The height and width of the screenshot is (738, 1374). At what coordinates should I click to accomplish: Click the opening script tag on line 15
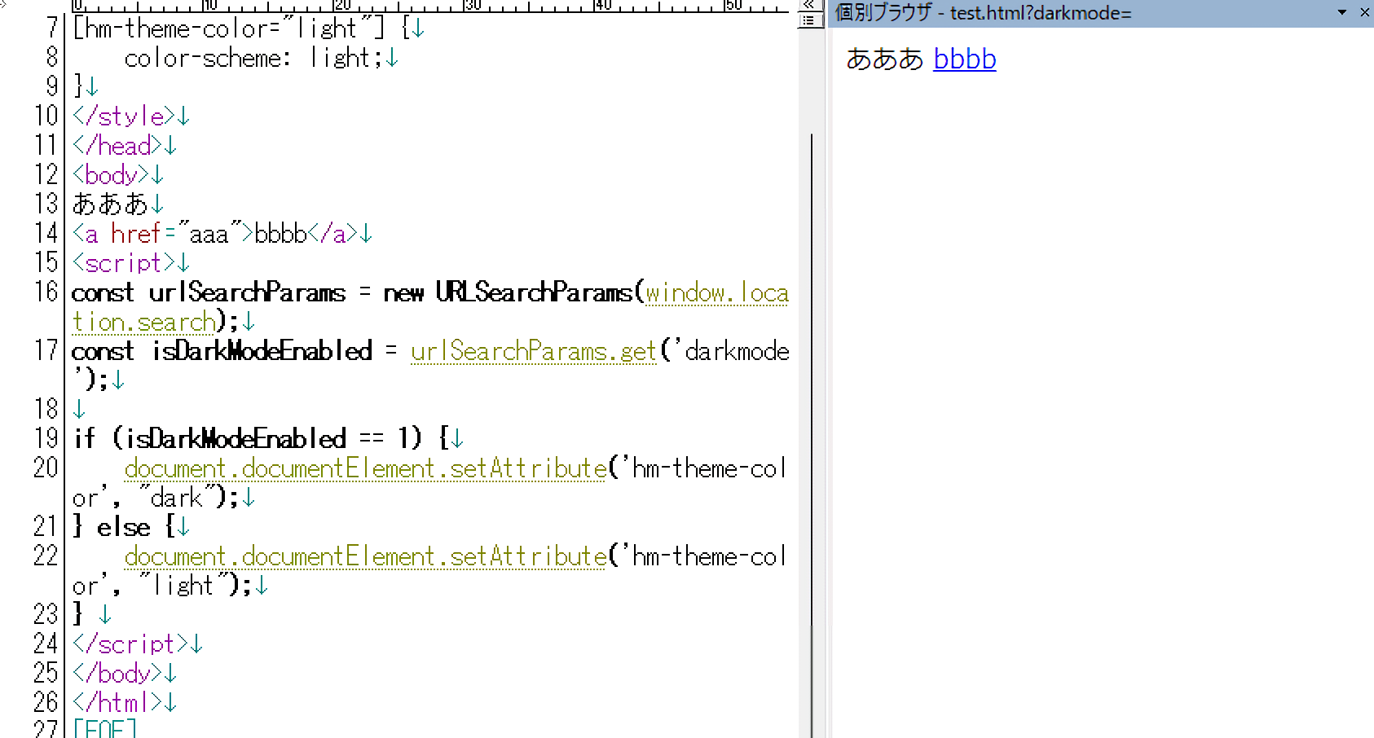(x=123, y=263)
